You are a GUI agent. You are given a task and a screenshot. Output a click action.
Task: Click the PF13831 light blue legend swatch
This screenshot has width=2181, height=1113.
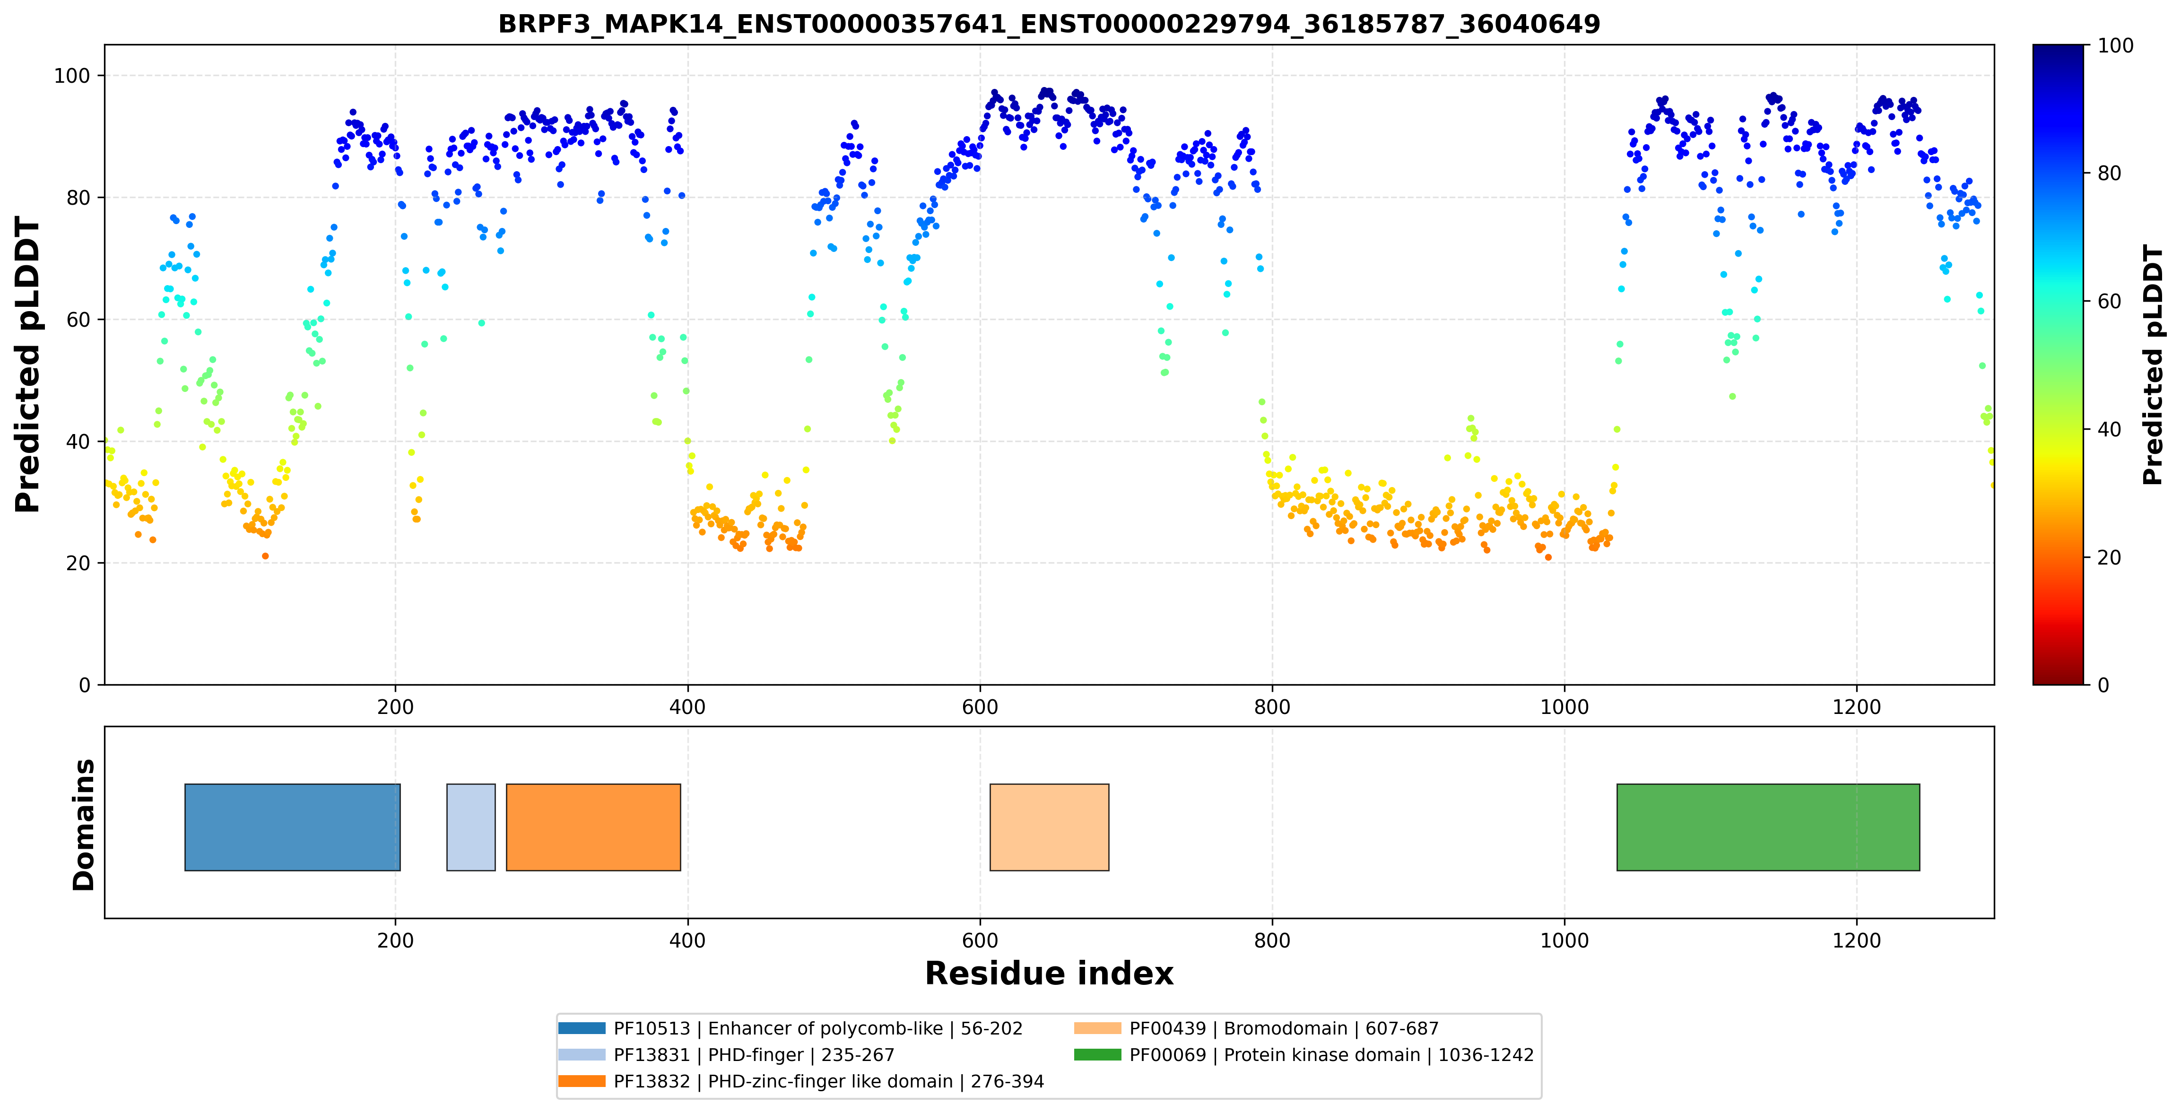coord(582,1054)
